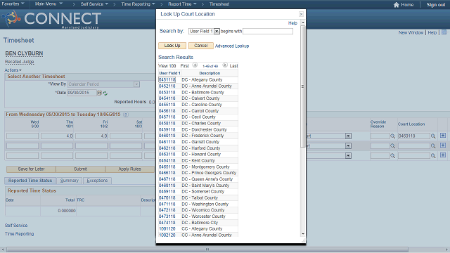This screenshot has width=450, height=253.
Task: Click Sign out link
Action: 436,5
